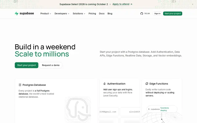197x123 pixels.
Task: Expand the Product menu
Action: pyautogui.click(x=46, y=14)
